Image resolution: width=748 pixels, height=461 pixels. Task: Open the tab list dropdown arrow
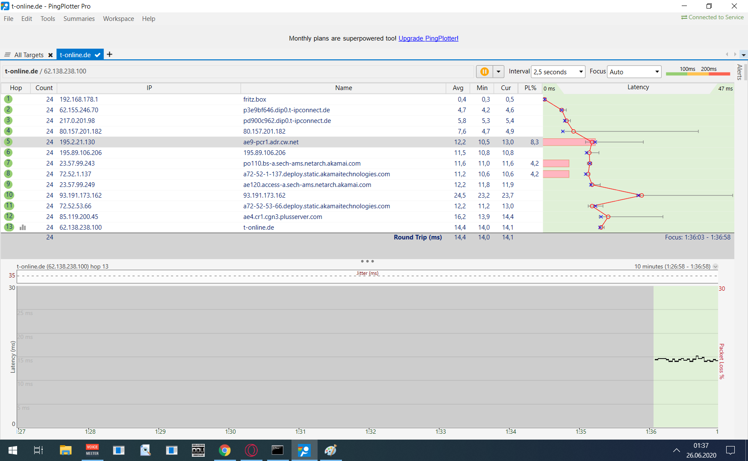pos(744,55)
